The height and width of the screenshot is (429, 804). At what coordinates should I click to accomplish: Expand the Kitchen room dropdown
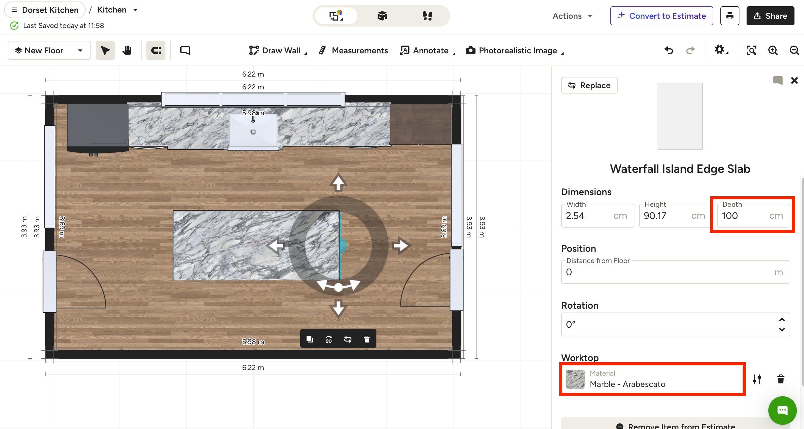pyautogui.click(x=117, y=10)
